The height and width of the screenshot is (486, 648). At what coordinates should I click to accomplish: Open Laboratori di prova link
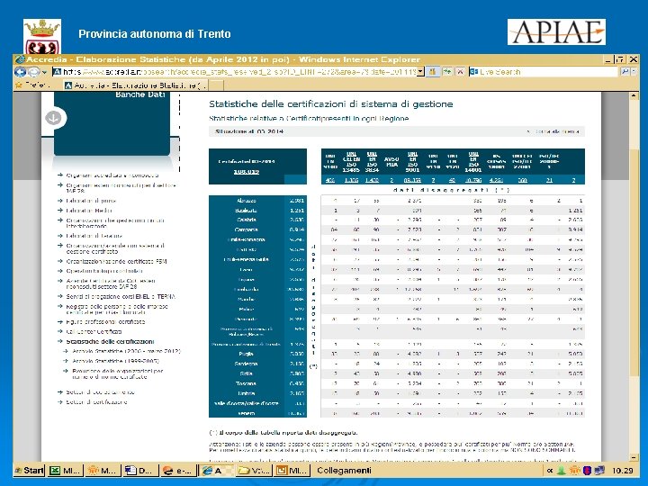91,201
